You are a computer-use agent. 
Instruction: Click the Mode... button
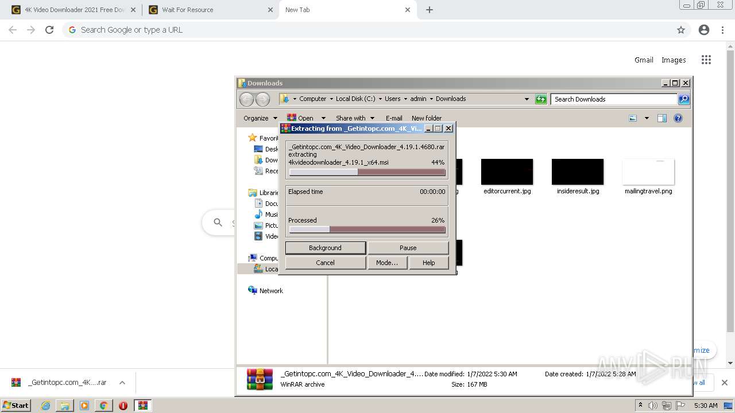387,263
